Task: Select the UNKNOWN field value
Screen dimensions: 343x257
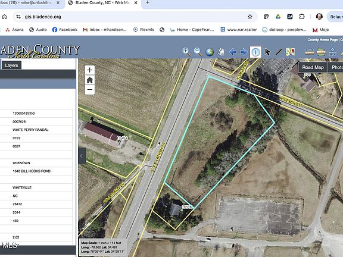Action: point(21,163)
